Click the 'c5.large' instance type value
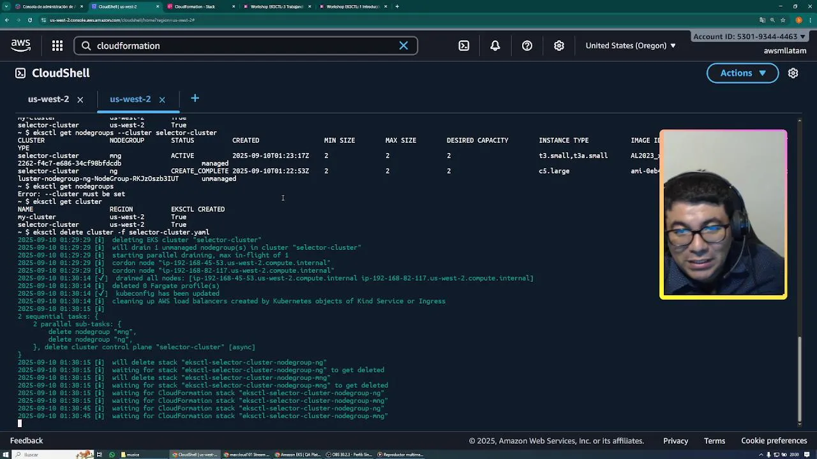The height and width of the screenshot is (459, 817). pos(554,171)
